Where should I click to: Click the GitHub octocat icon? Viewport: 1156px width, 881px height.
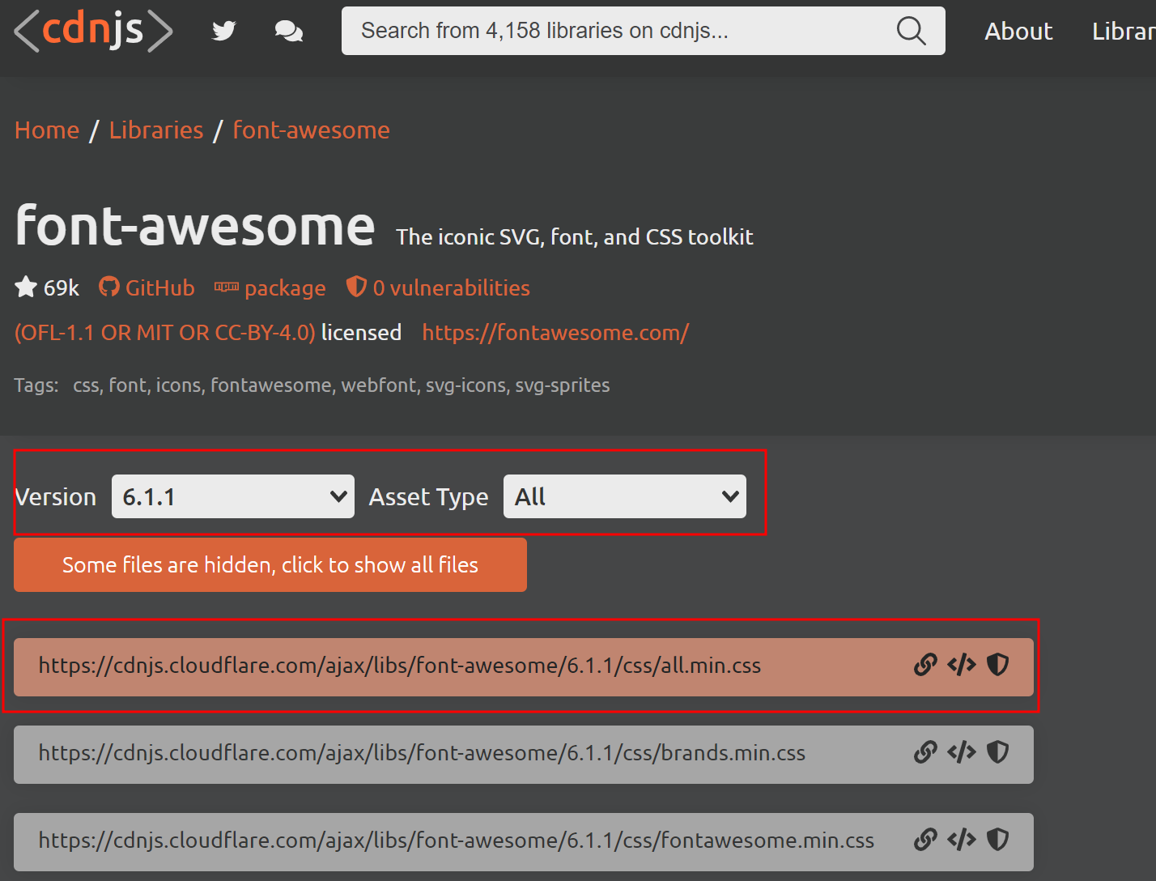(109, 287)
